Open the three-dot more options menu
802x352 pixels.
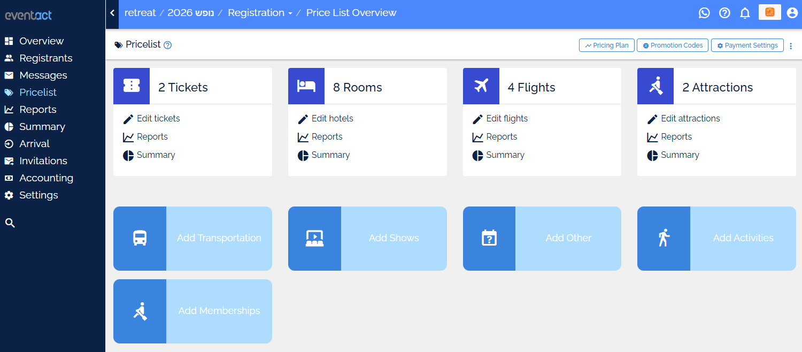tap(791, 46)
